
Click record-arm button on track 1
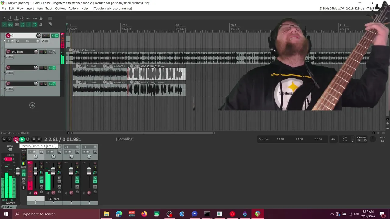point(8,36)
